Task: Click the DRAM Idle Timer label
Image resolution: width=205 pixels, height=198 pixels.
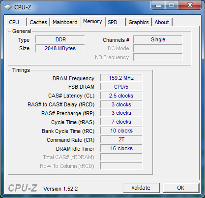Action: pos(75,149)
